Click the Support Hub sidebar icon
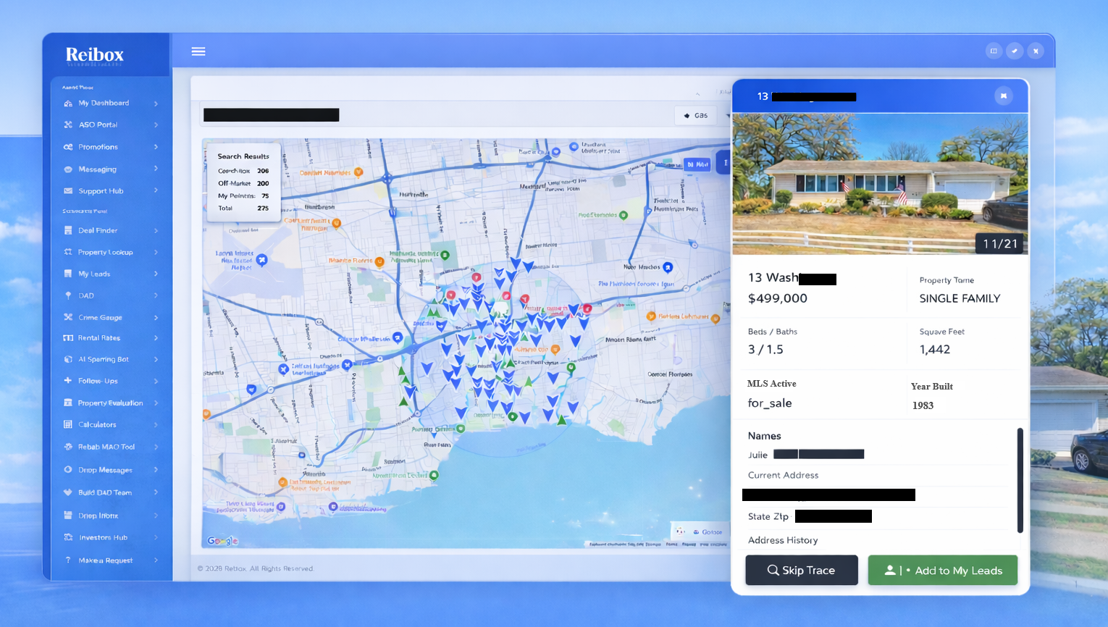The height and width of the screenshot is (627, 1108). click(x=68, y=191)
